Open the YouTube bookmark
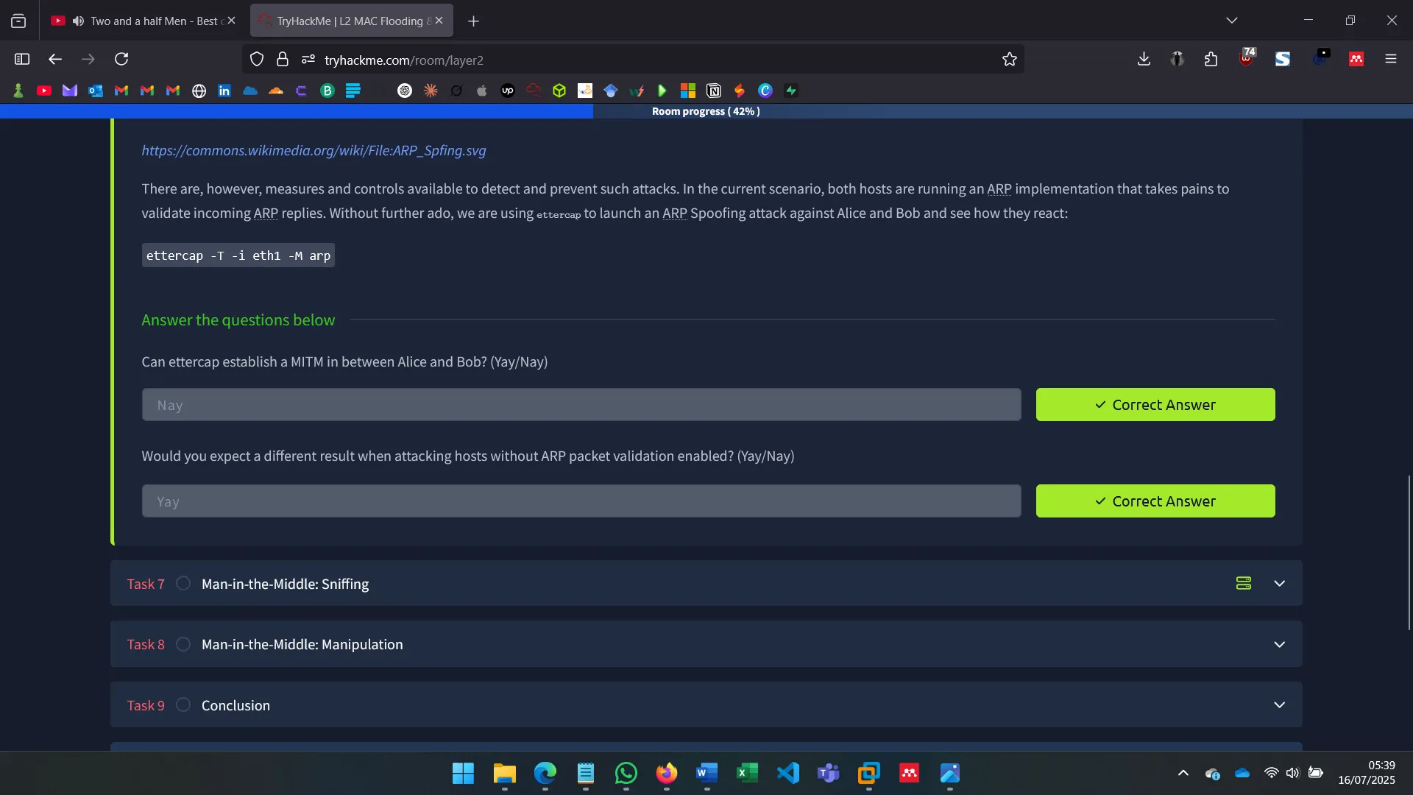This screenshot has height=795, width=1413. point(45,91)
